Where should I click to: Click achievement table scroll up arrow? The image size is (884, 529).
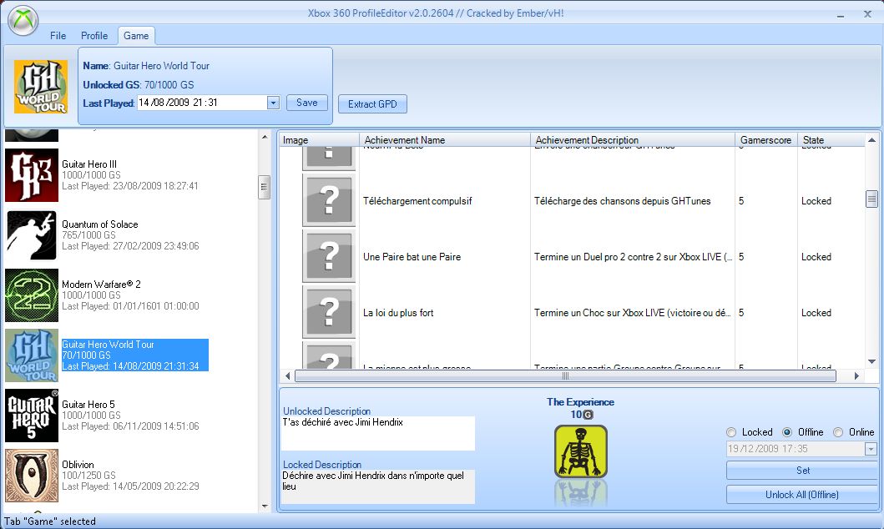click(x=871, y=139)
